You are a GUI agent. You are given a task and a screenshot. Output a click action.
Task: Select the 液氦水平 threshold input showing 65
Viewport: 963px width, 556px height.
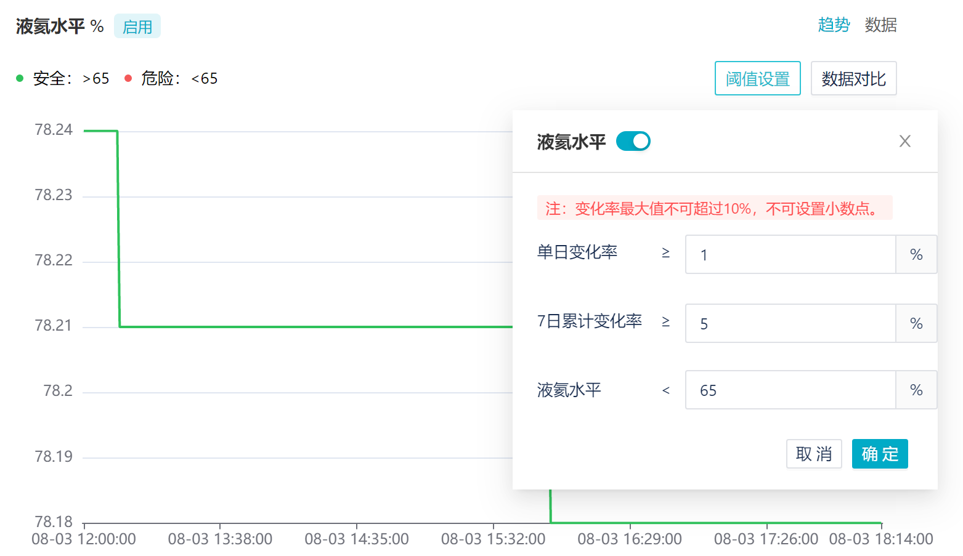790,390
